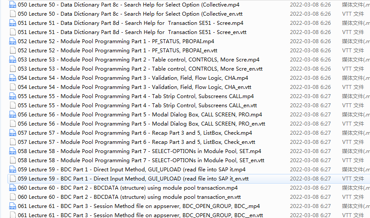370x218 pixels.
Task: Click 媒体文件 type of Lecture 57 Check.mp4
Action: (356, 133)
